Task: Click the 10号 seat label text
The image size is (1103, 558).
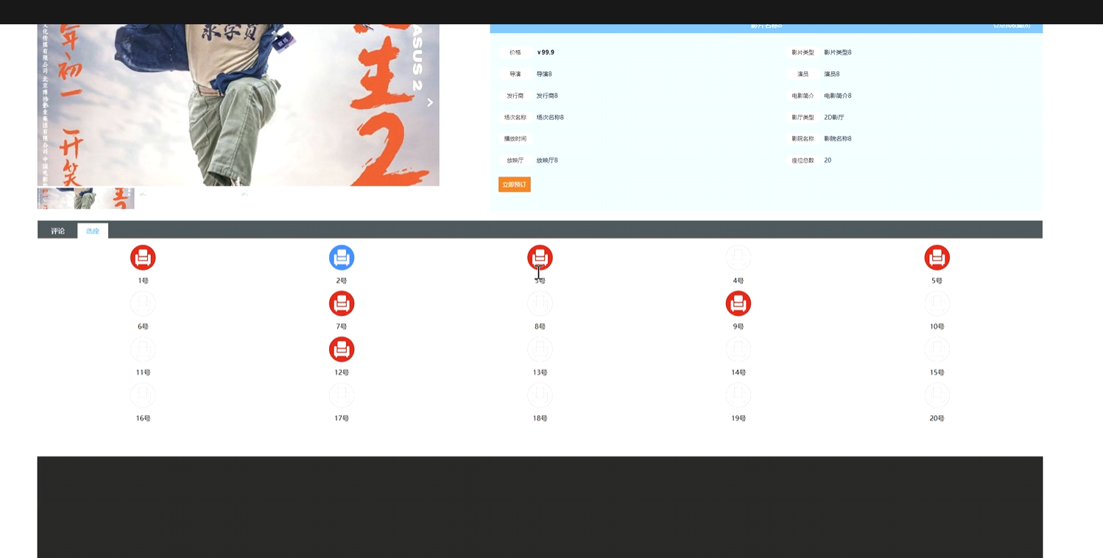Action: tap(937, 327)
